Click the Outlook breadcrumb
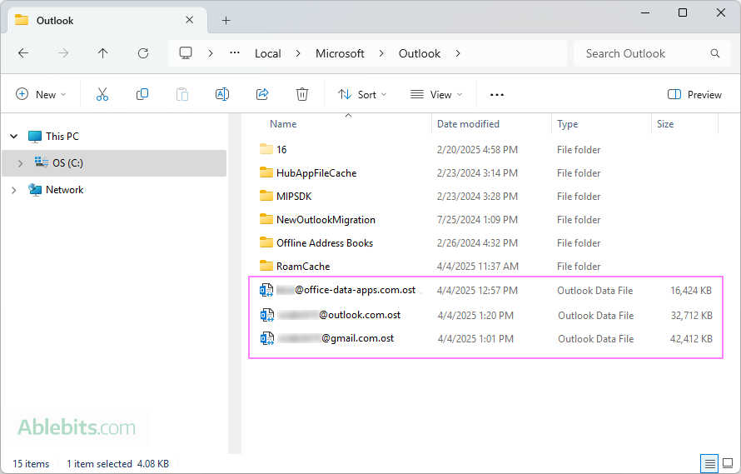The height and width of the screenshot is (474, 741). pos(420,53)
